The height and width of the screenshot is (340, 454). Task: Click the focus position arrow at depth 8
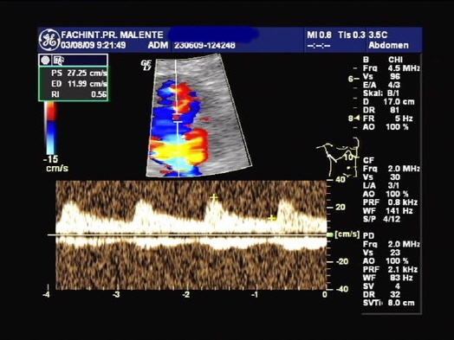pyautogui.click(x=353, y=119)
